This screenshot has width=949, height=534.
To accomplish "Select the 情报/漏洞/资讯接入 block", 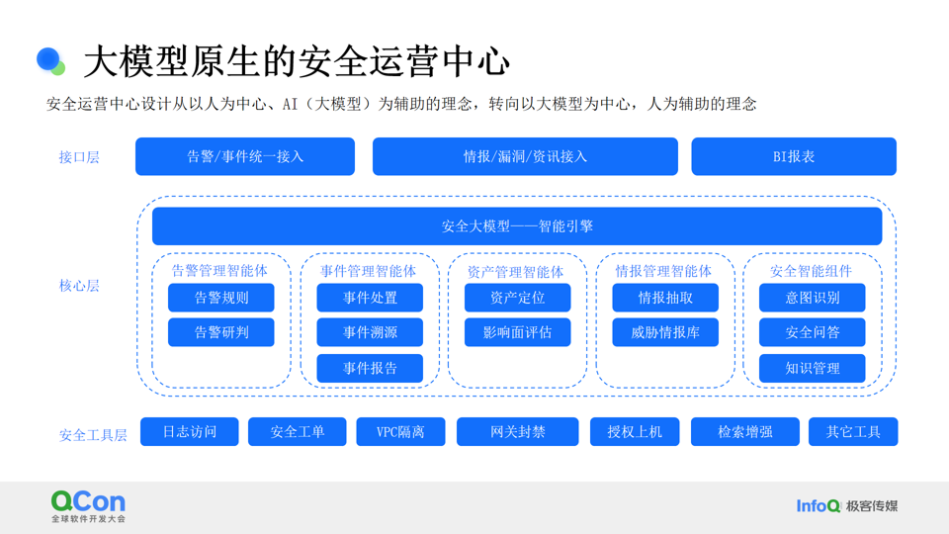I will coord(525,157).
